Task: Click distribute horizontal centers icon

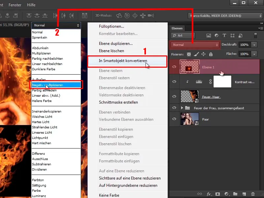Action: (63, 16)
